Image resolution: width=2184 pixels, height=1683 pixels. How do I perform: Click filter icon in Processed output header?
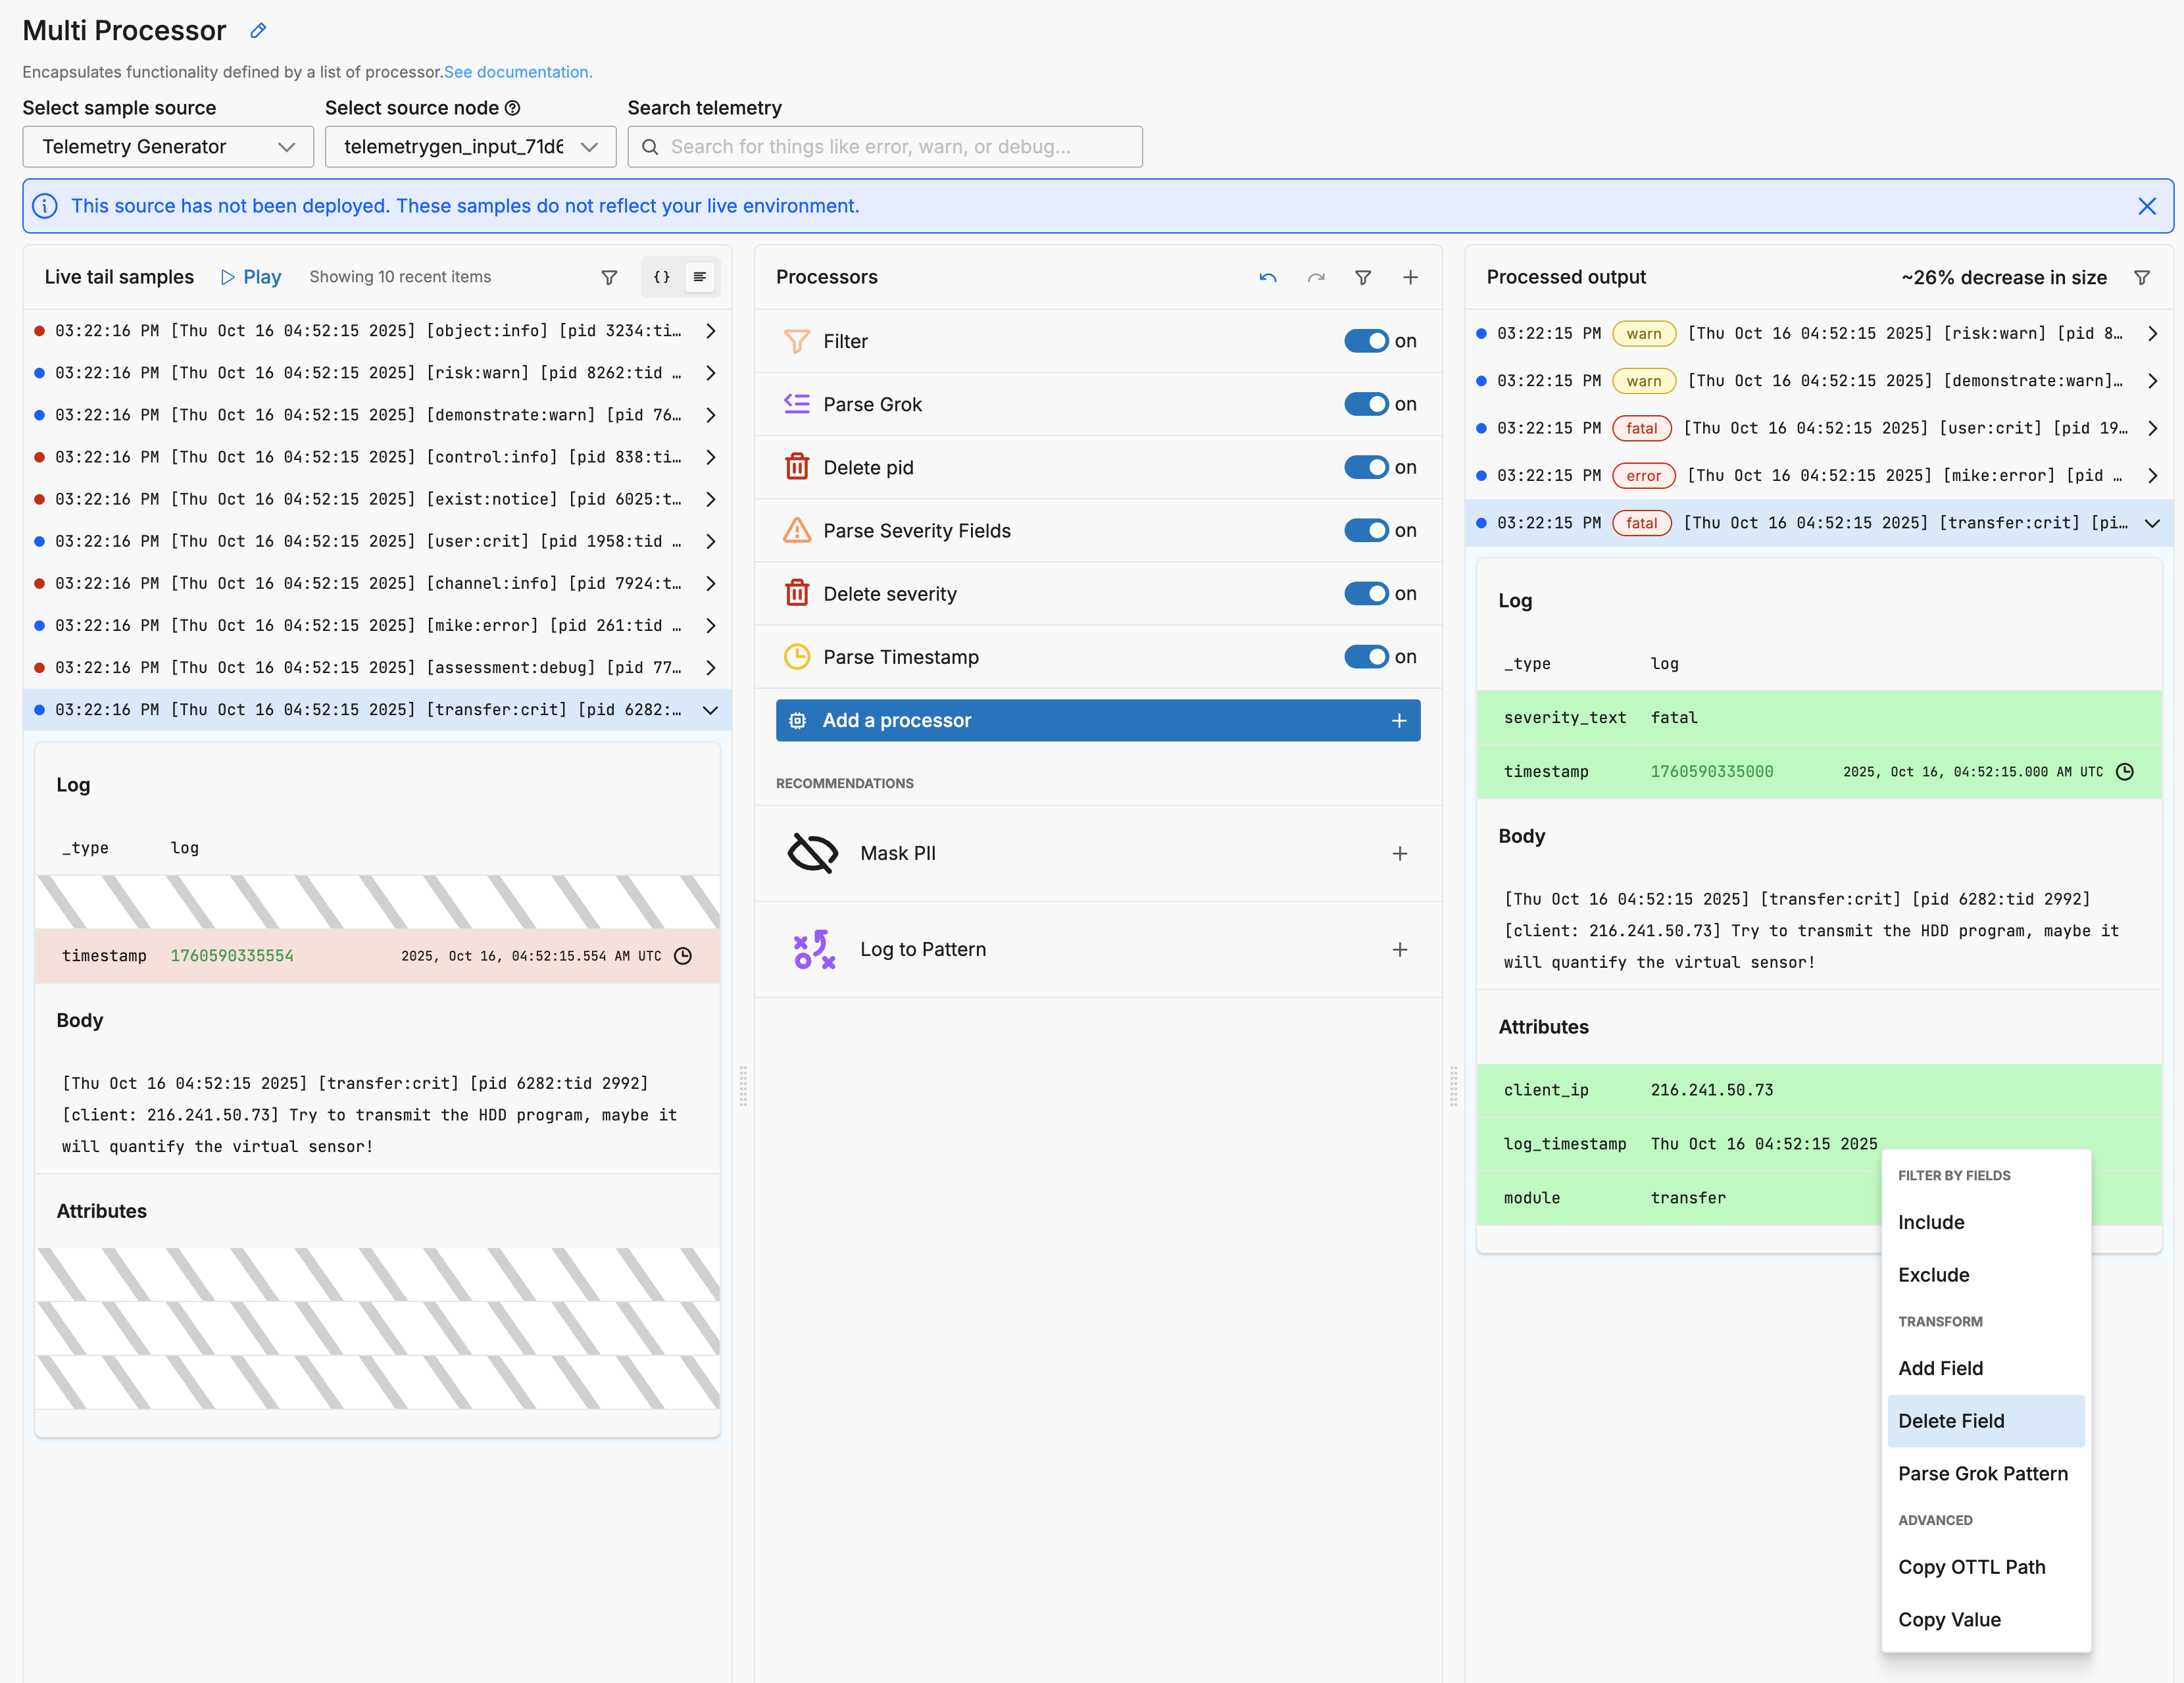pyautogui.click(x=2142, y=277)
